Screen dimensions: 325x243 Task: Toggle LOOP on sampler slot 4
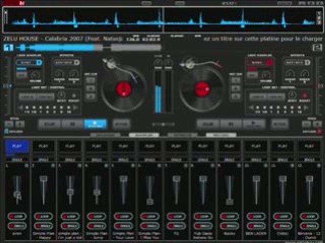pos(96,216)
